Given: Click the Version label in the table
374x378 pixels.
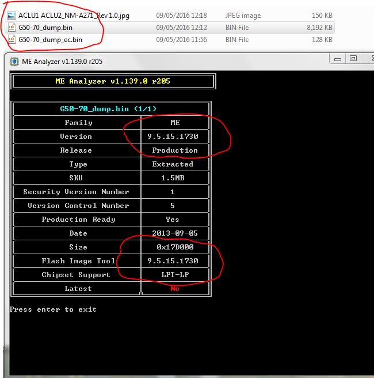Looking at the screenshot, I should coord(76,137).
